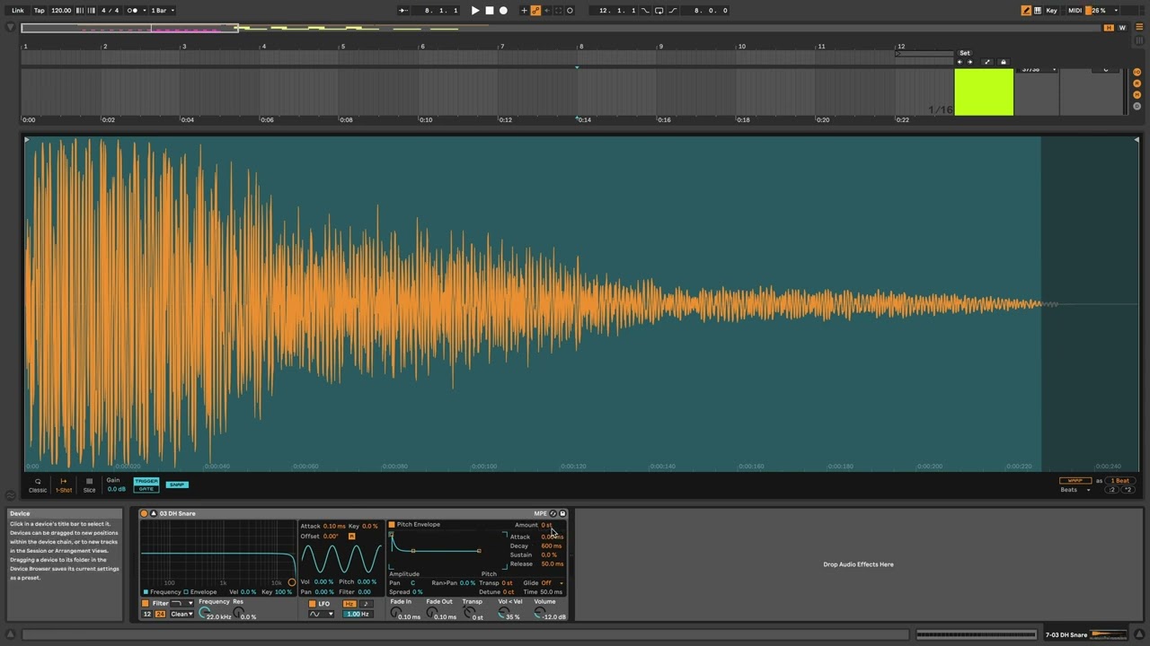Enable MIDI map mode
The width and height of the screenshot is (1150, 646).
click(1075, 11)
